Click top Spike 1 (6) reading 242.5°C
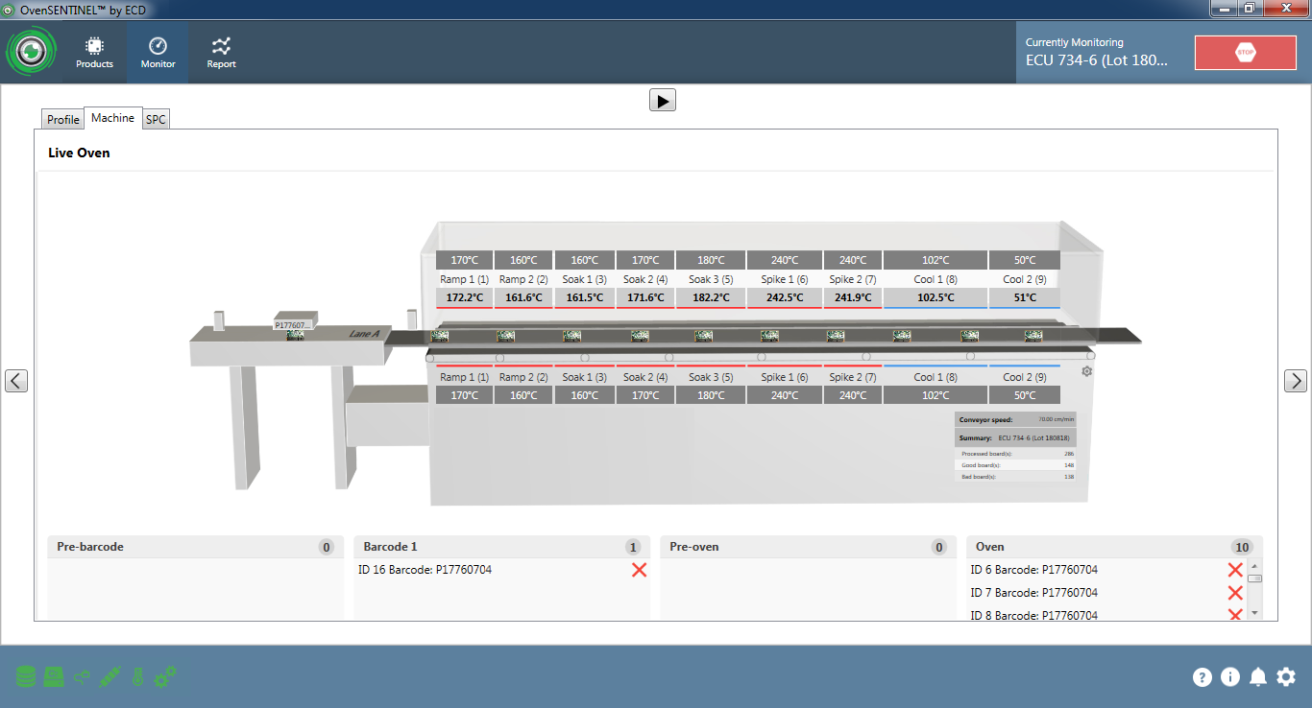The image size is (1312, 708). (x=785, y=297)
